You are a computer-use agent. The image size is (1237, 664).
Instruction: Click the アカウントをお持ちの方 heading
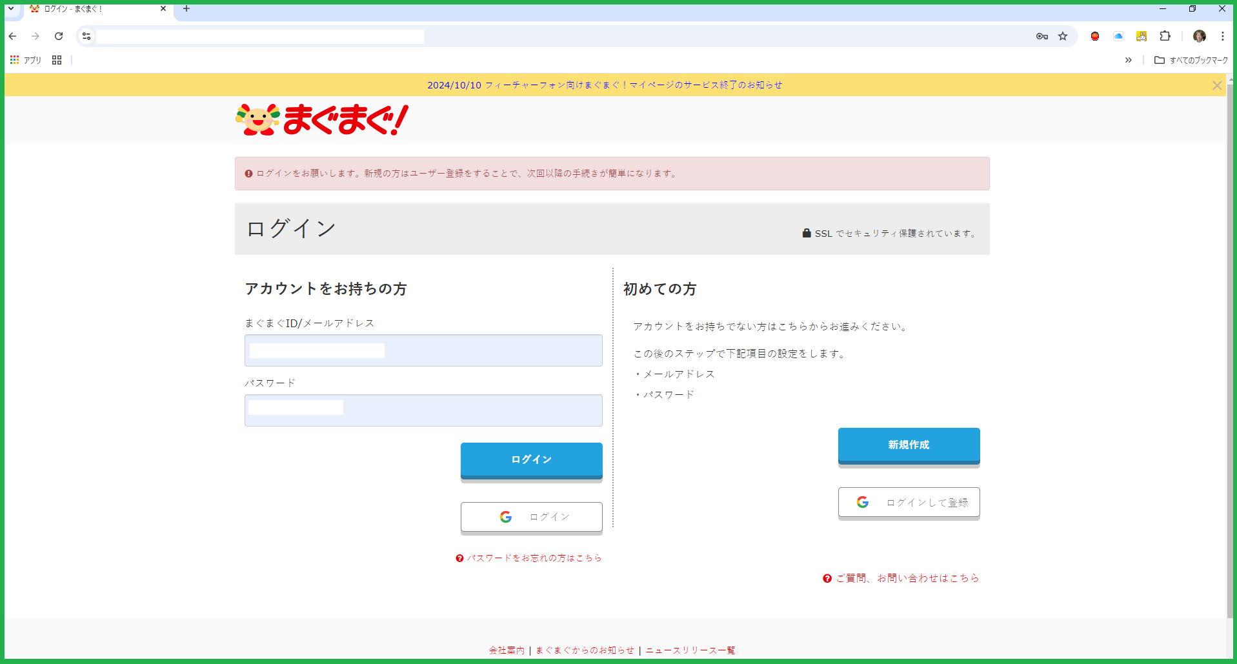pos(326,288)
